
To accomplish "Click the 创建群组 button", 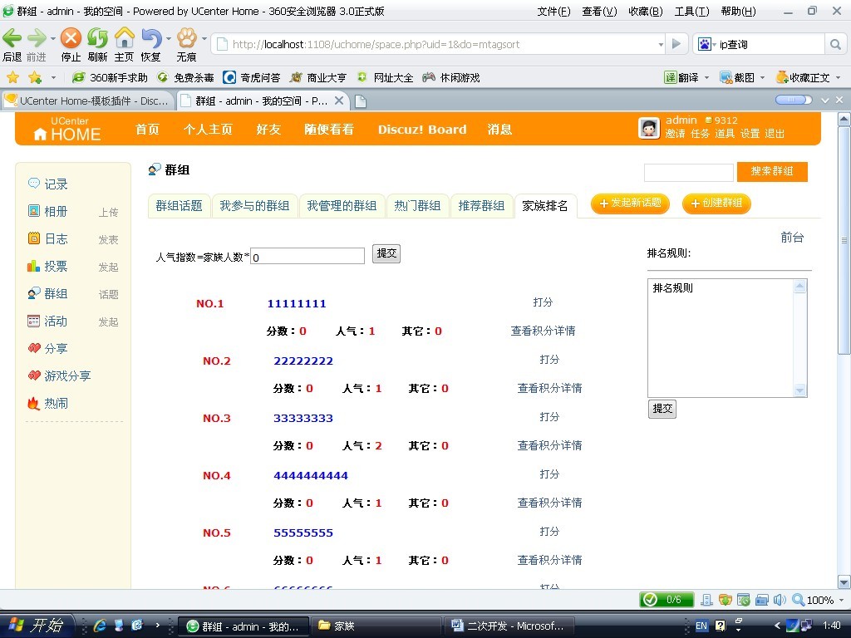I will (x=716, y=204).
